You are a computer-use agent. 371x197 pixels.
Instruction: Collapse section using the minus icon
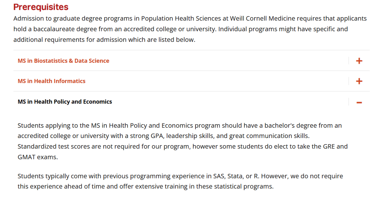pyautogui.click(x=359, y=102)
